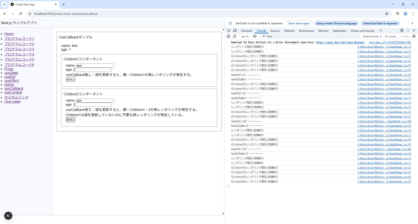Click the Home link in the sidebar
This screenshot has width=418, height=224.
coord(9,34)
